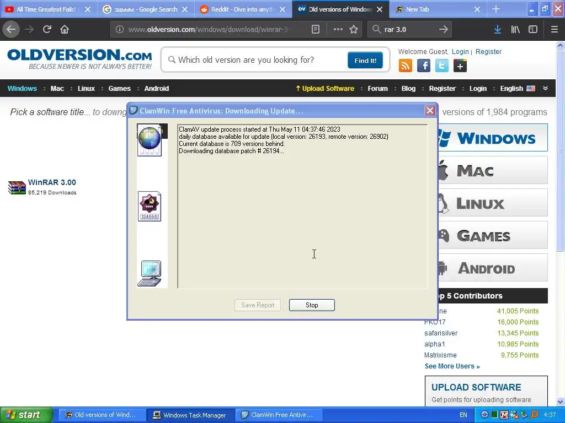Screen dimensions: 565x423
Task: Click See More Users link
Action: point(452,366)
